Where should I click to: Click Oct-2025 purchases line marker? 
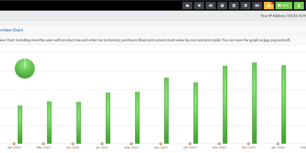pos(190,144)
